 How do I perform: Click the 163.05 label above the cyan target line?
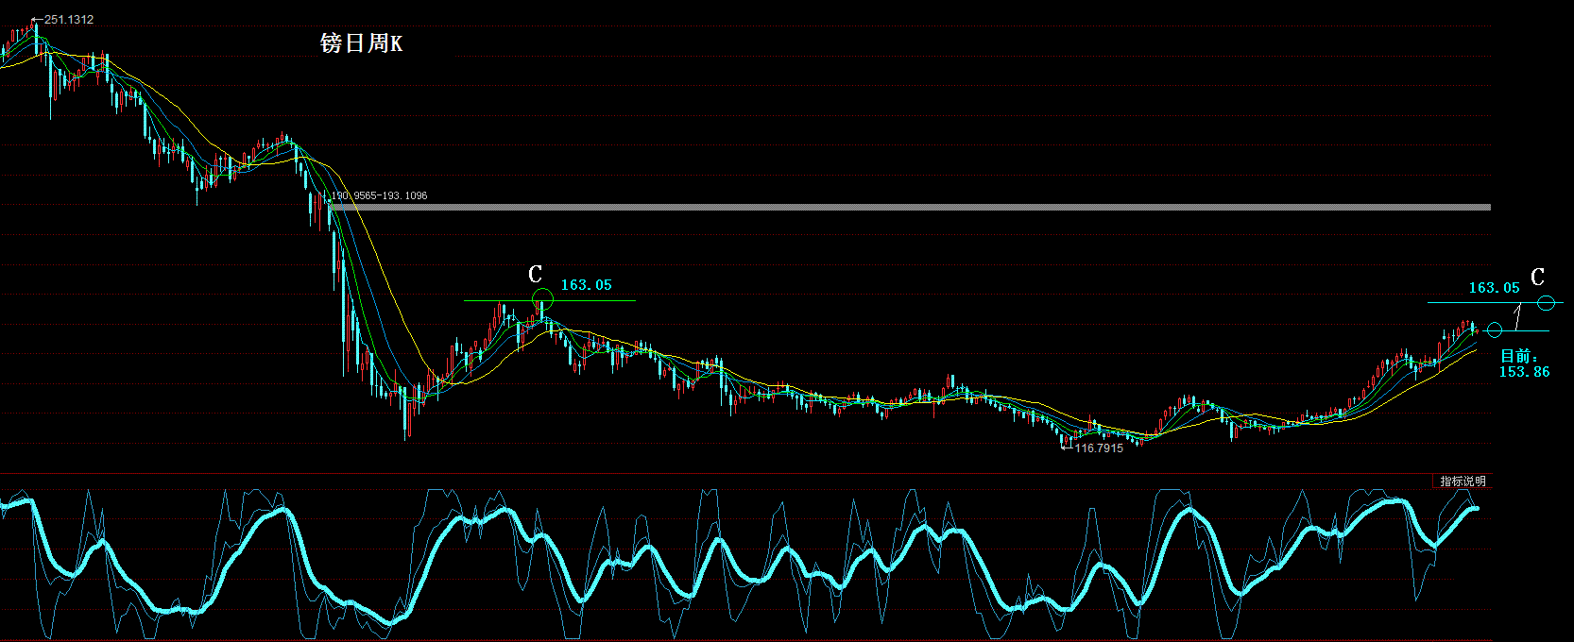coord(1494,288)
